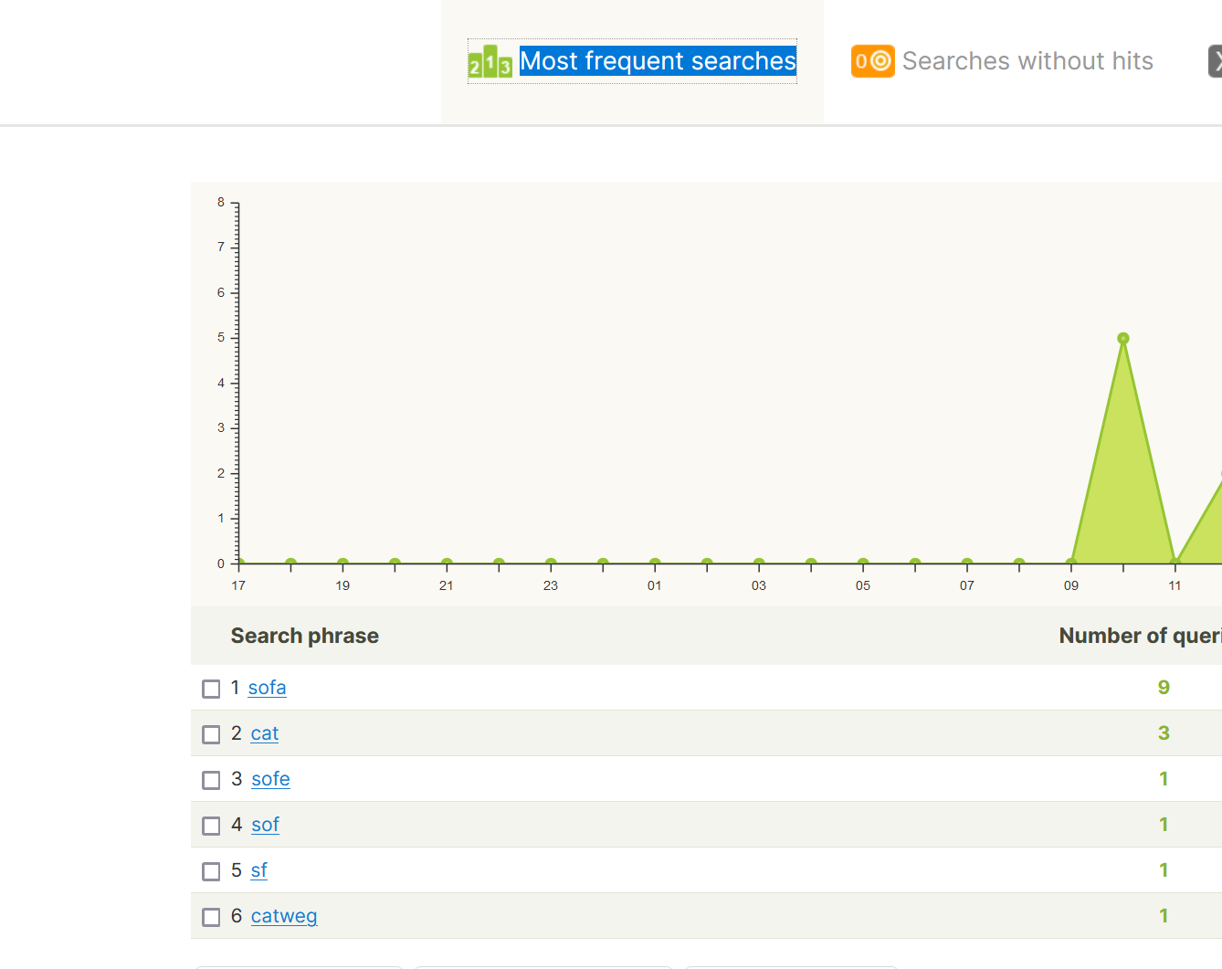Screen dimensions: 1222x969
Task: Click the Number of queries column header
Action: pos(1139,636)
